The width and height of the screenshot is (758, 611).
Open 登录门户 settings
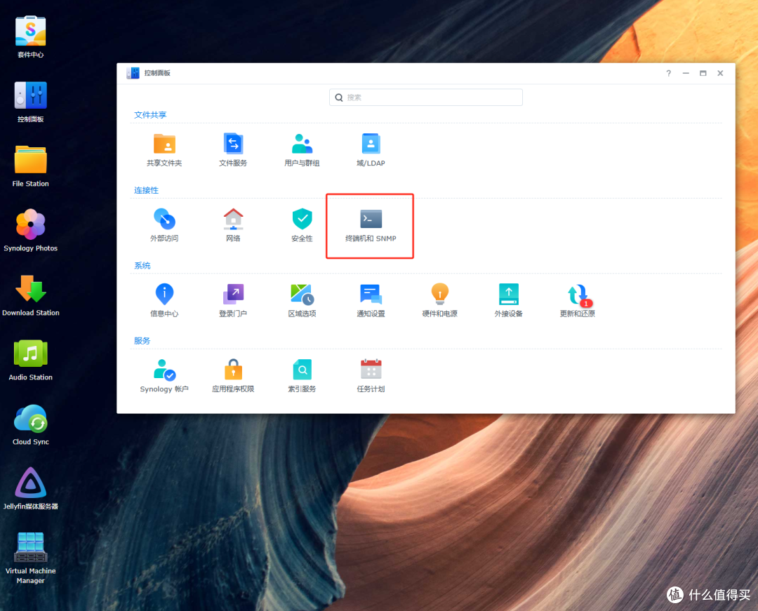point(233,301)
